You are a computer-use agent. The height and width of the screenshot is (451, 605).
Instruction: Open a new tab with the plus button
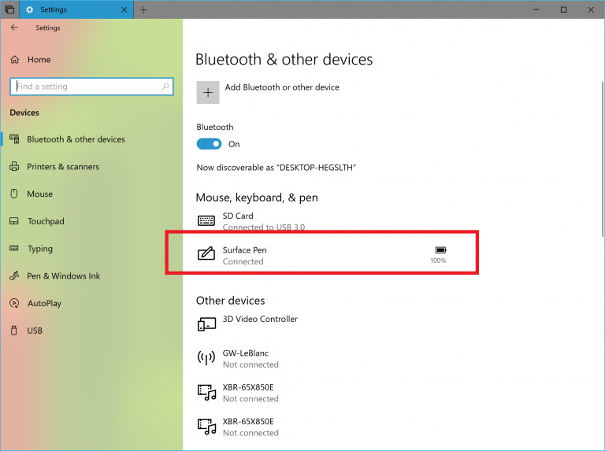pyautogui.click(x=143, y=10)
